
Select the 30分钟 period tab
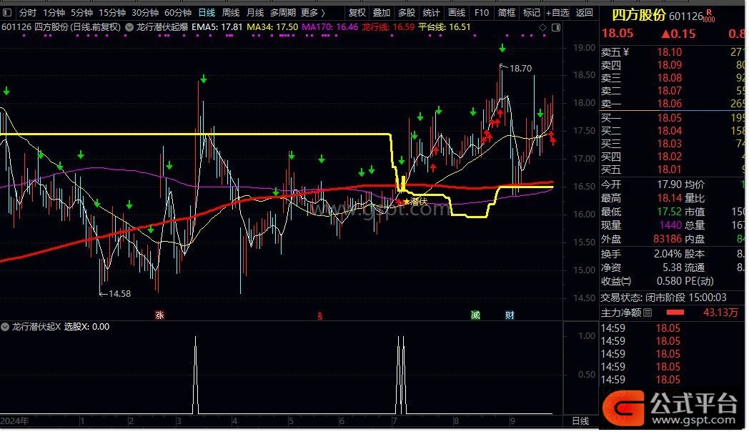pos(145,12)
